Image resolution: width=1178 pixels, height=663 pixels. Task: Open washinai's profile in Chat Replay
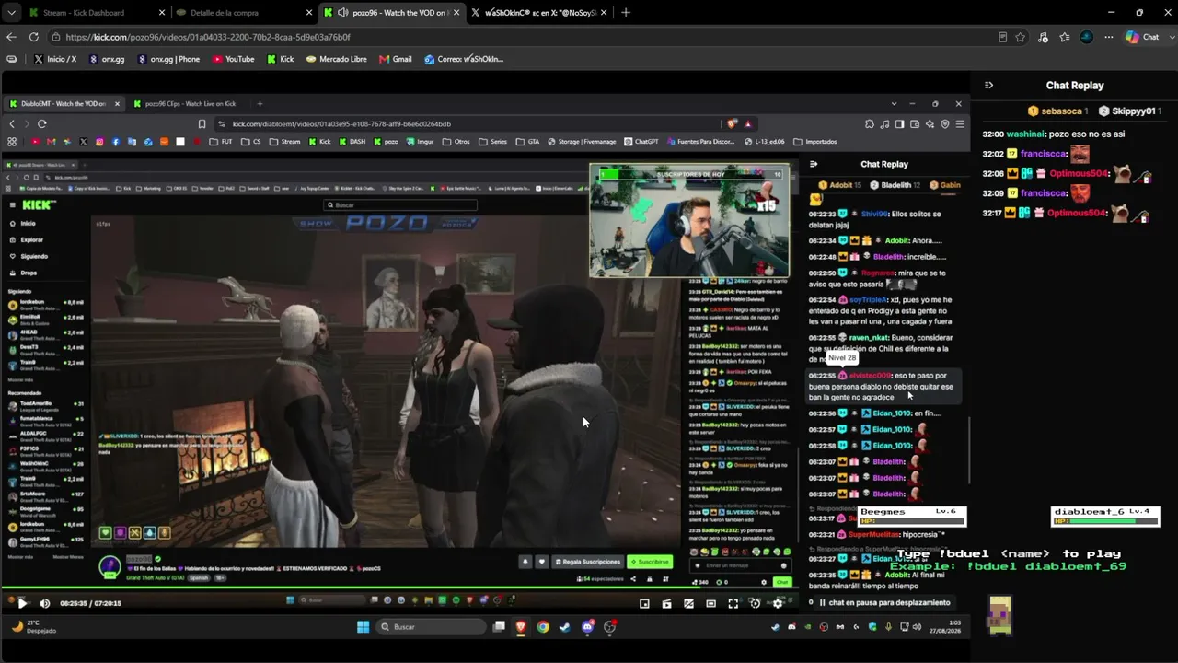point(1026,134)
